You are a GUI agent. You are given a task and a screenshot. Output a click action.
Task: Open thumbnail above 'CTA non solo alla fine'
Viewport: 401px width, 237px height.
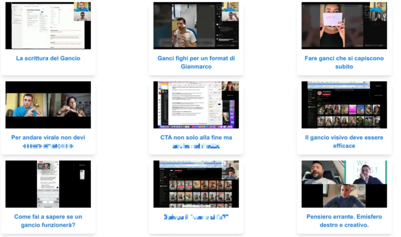[196, 105]
